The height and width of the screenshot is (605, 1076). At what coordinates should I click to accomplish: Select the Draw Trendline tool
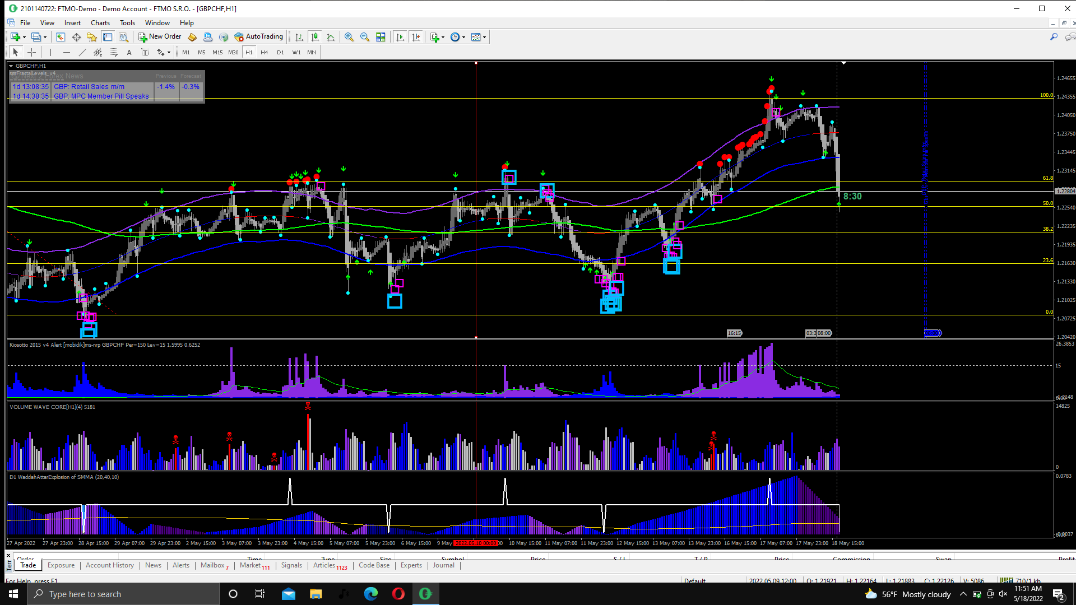click(x=82, y=52)
